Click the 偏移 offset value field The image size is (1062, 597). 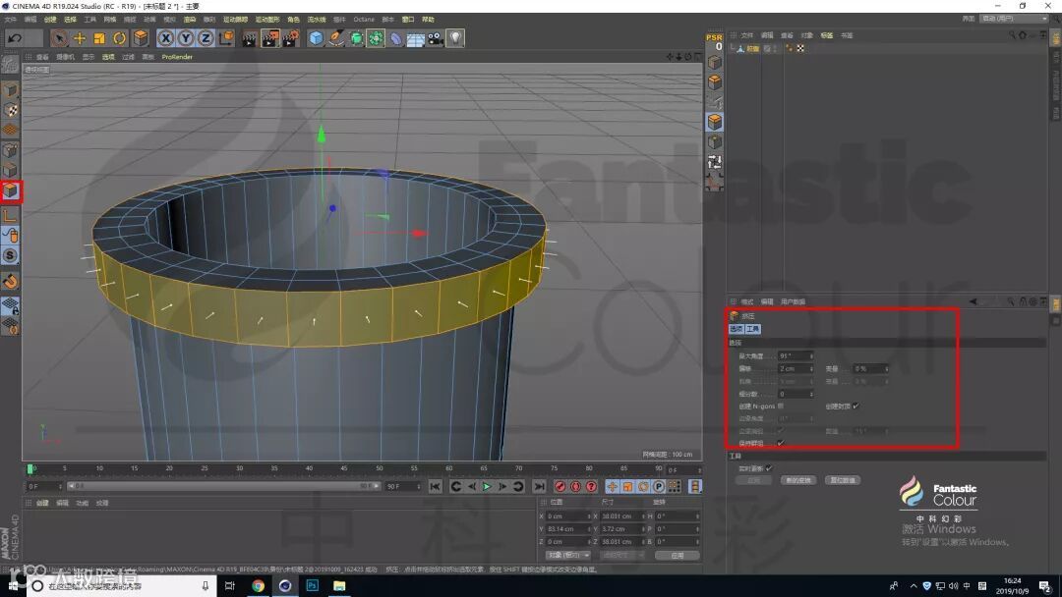(793, 368)
